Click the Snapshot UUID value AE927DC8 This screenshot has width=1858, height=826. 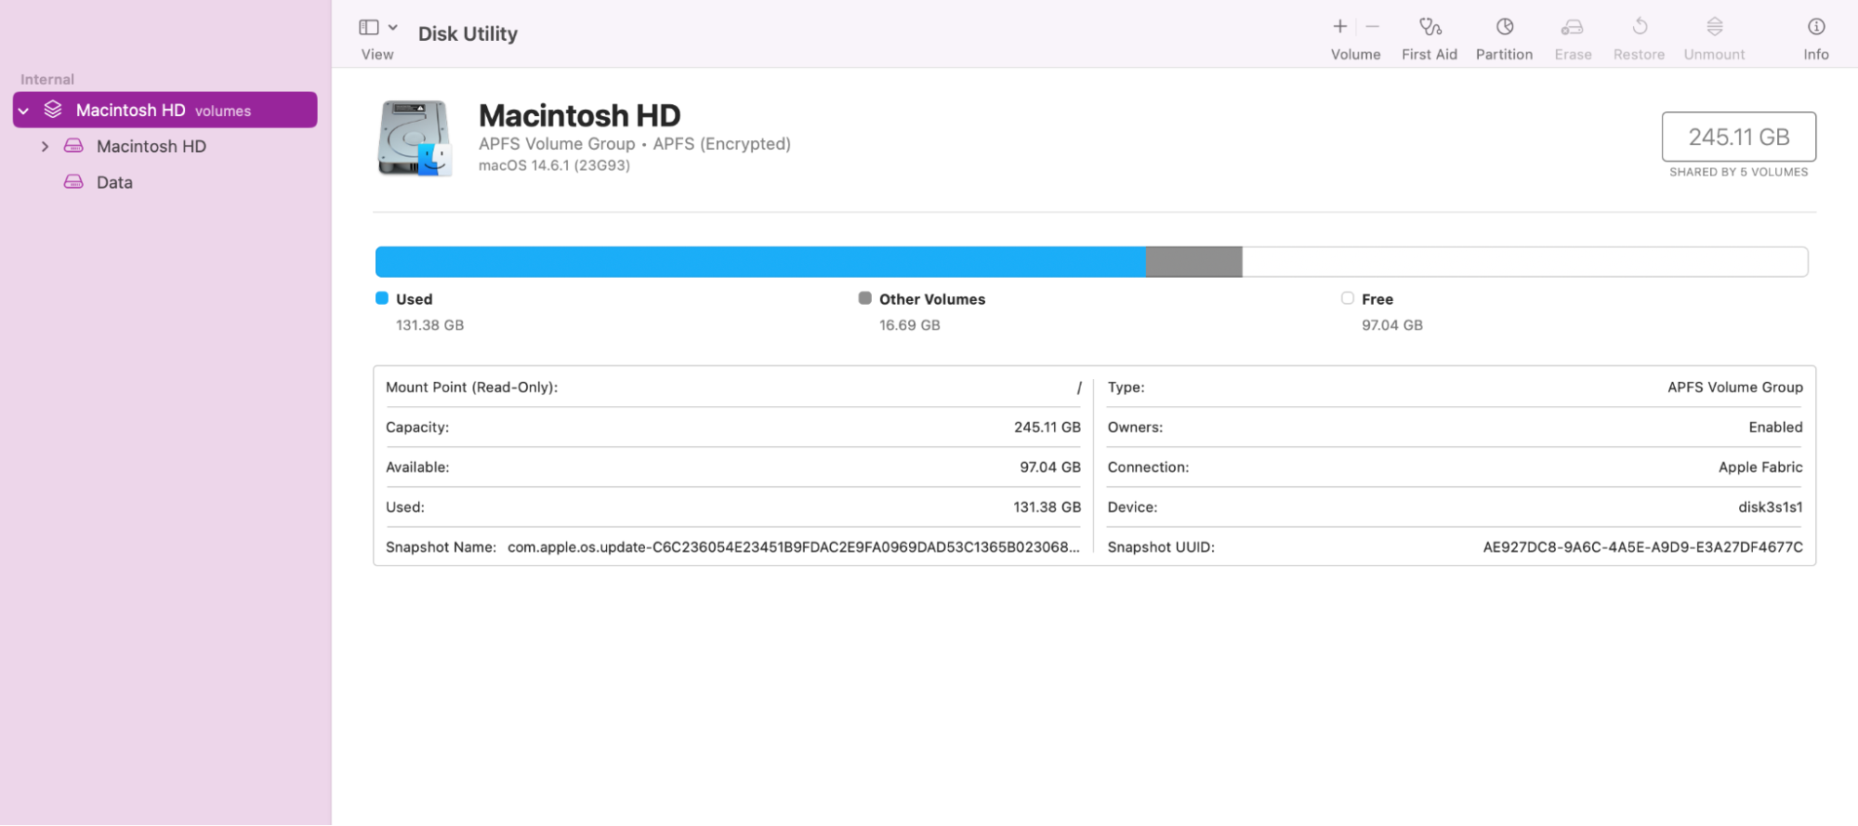coord(1643,547)
